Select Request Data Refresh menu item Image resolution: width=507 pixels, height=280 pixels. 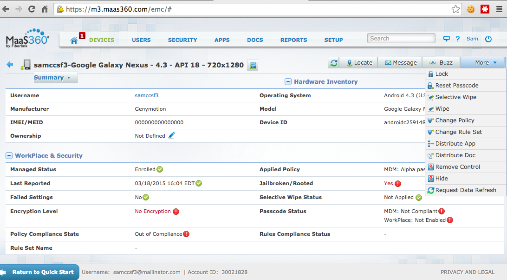click(x=466, y=190)
